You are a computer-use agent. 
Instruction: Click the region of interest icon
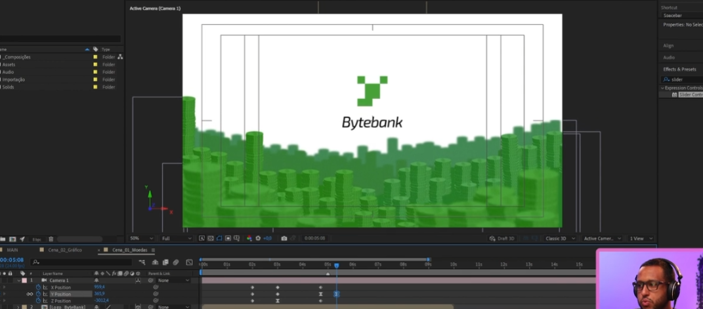(228, 238)
